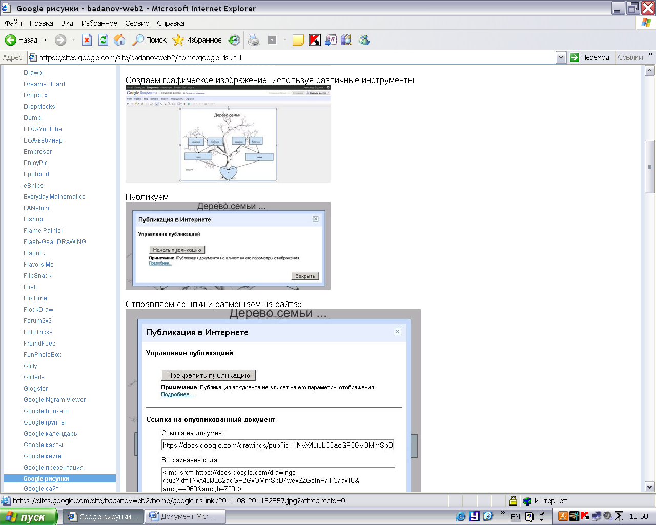Open the Назад history dropdown arrow
This screenshot has width=656, height=525.
pyautogui.click(x=45, y=40)
